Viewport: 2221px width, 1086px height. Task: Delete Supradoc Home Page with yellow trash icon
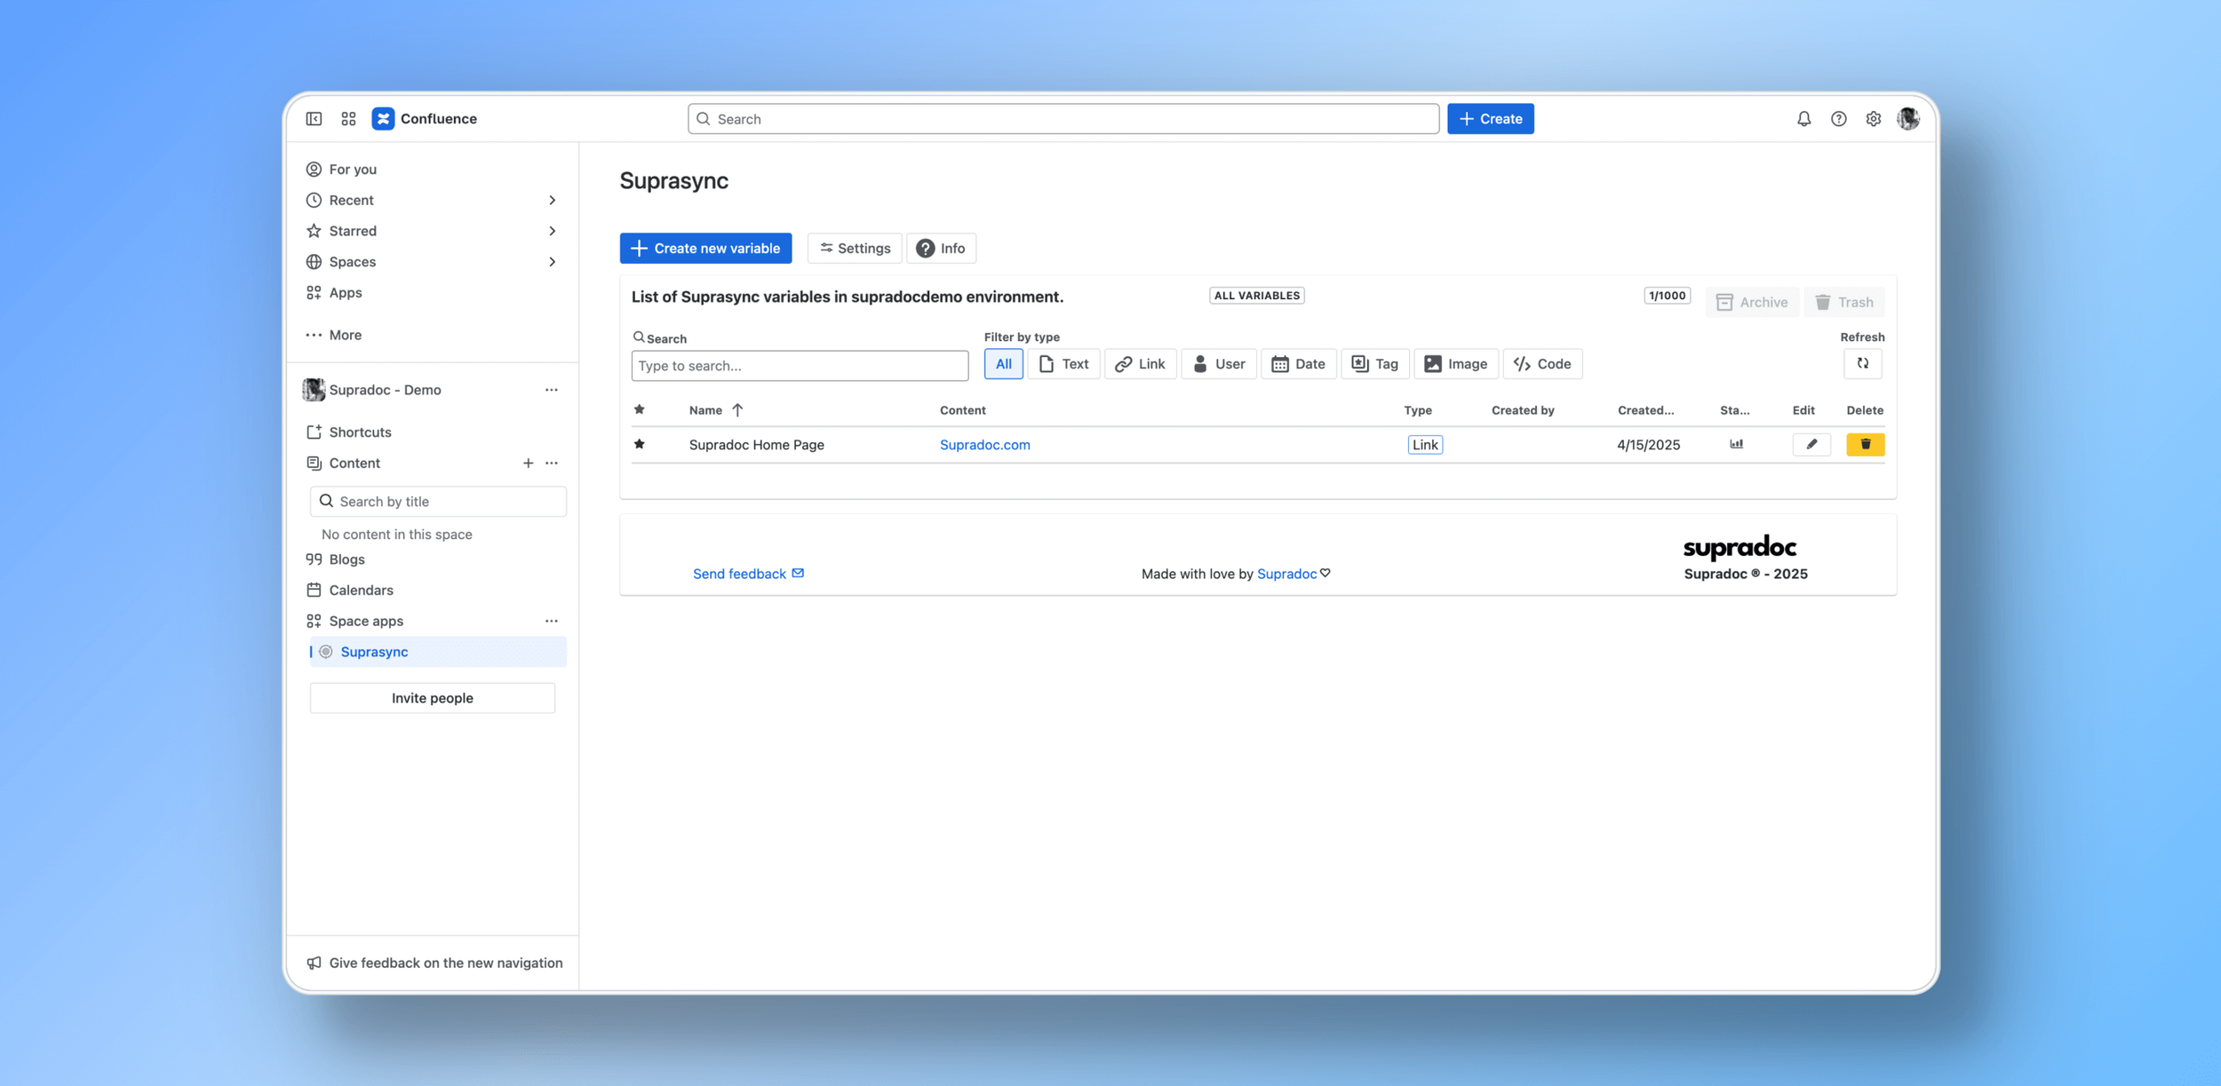coord(1865,444)
